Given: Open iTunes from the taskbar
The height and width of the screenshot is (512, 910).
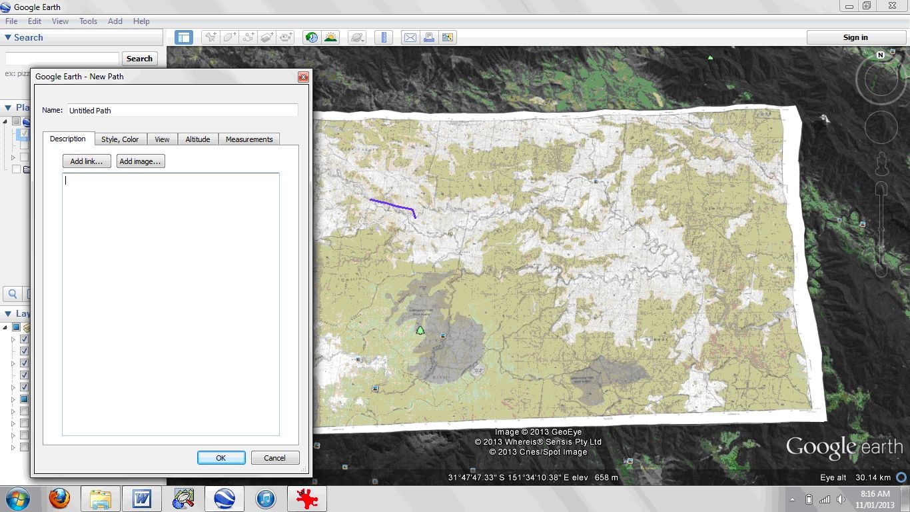Looking at the screenshot, I should point(265,499).
